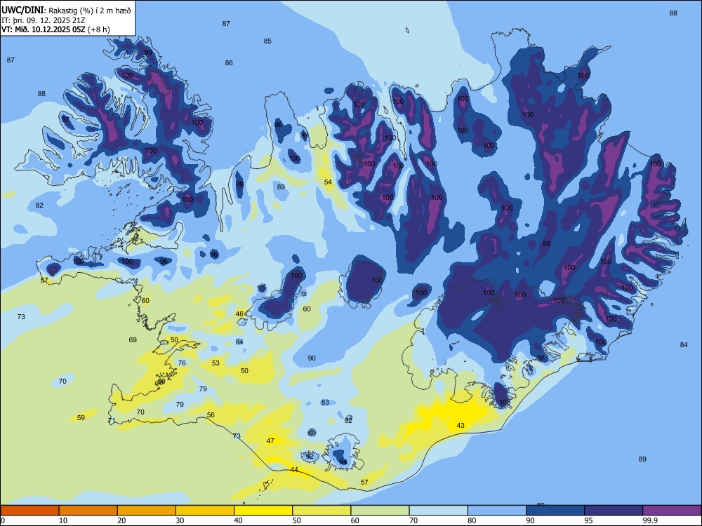Image resolution: width=702 pixels, height=526 pixels.
Task: Choose the 70–80 pale blue legend swatch
Action: 439,511
